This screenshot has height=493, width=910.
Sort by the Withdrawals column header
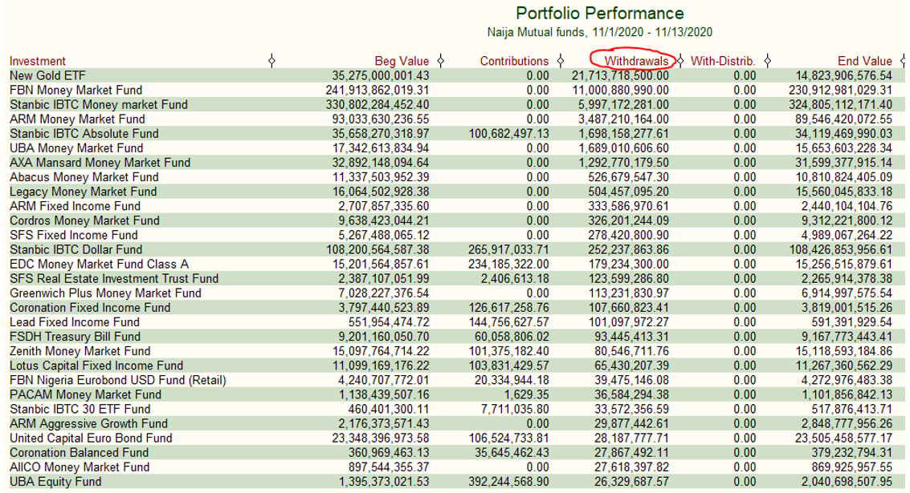636,61
